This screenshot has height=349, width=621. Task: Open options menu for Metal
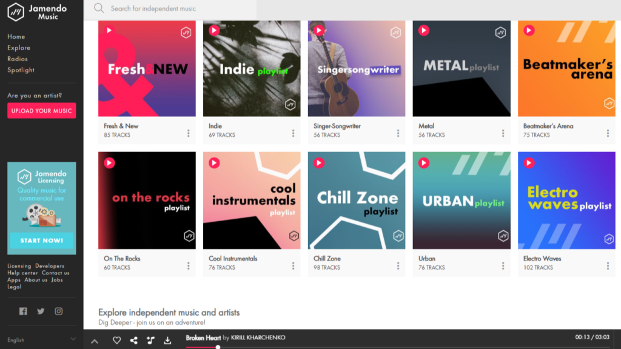pos(503,133)
